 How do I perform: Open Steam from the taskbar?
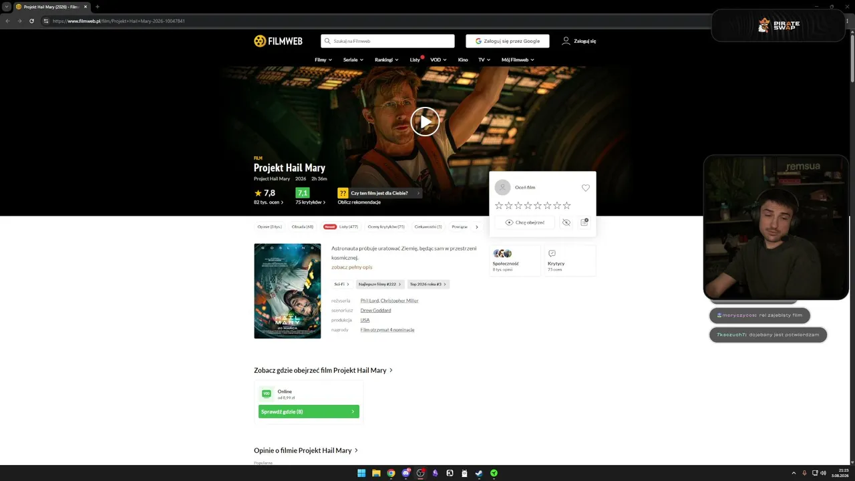[x=479, y=474]
